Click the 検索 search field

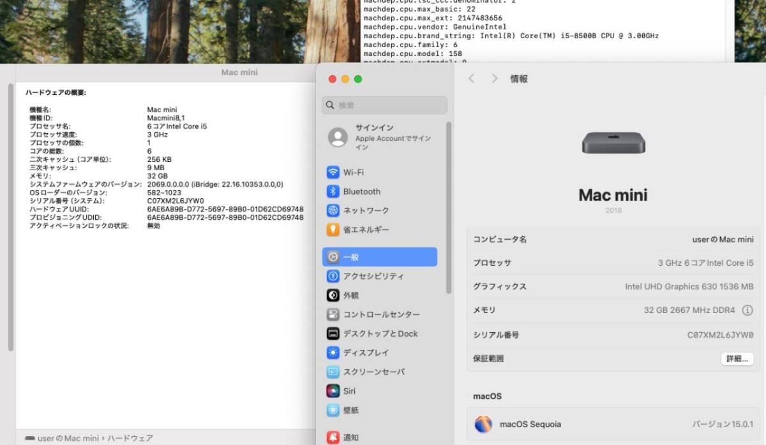coord(384,105)
